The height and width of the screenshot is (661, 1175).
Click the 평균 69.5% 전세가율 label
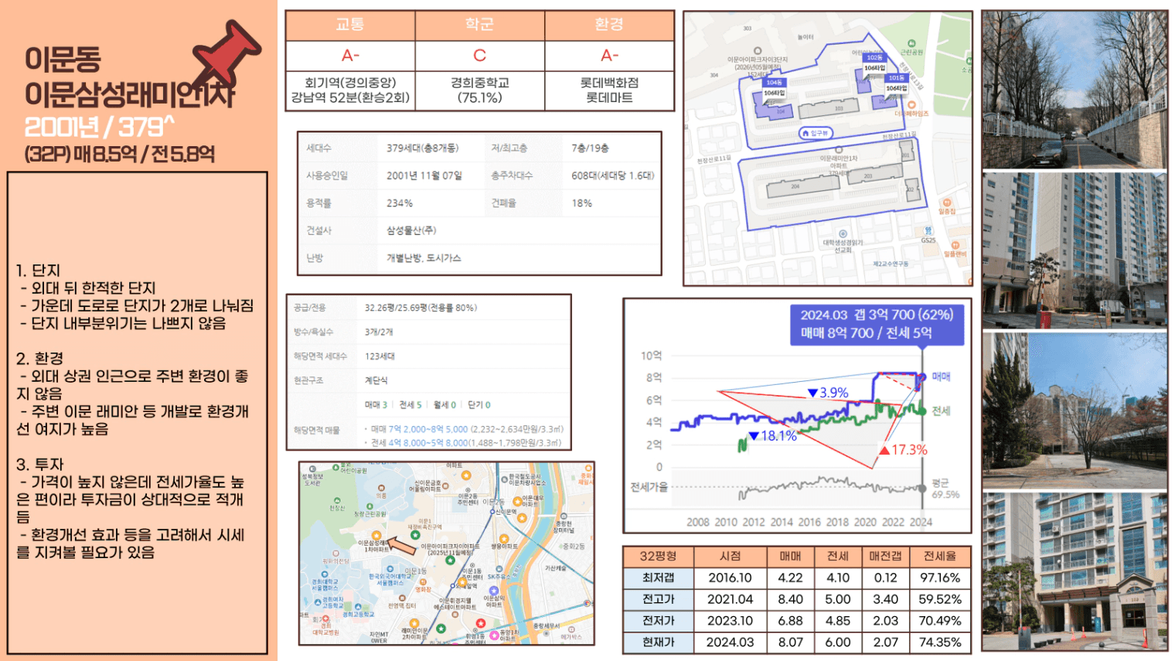(945, 488)
